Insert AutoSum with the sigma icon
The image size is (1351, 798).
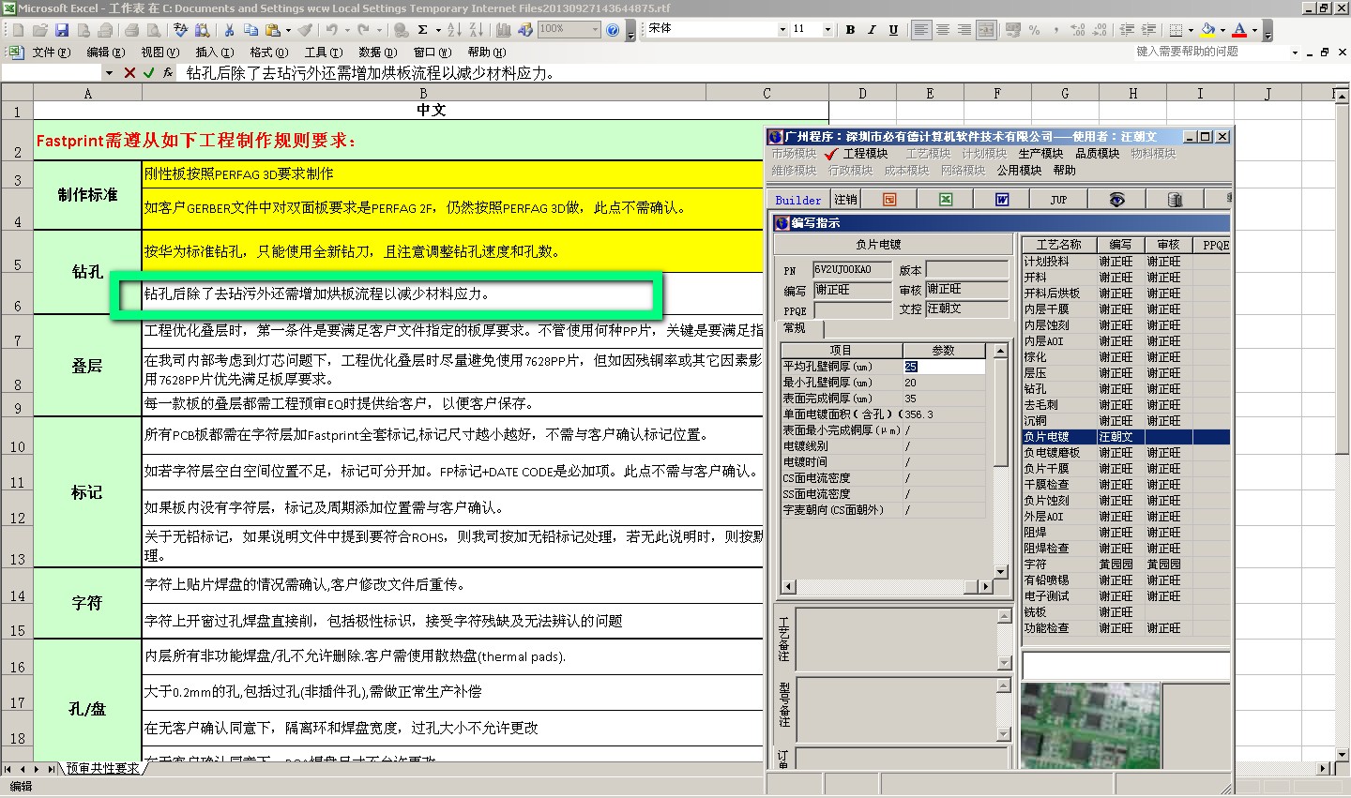click(x=423, y=30)
